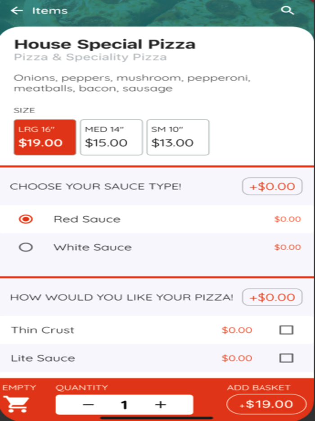
Task: Decrease quantity with minus button
Action: pyautogui.click(x=89, y=404)
